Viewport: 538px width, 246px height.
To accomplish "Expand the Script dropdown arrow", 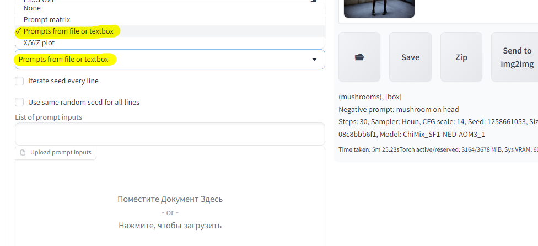I will pyautogui.click(x=314, y=60).
